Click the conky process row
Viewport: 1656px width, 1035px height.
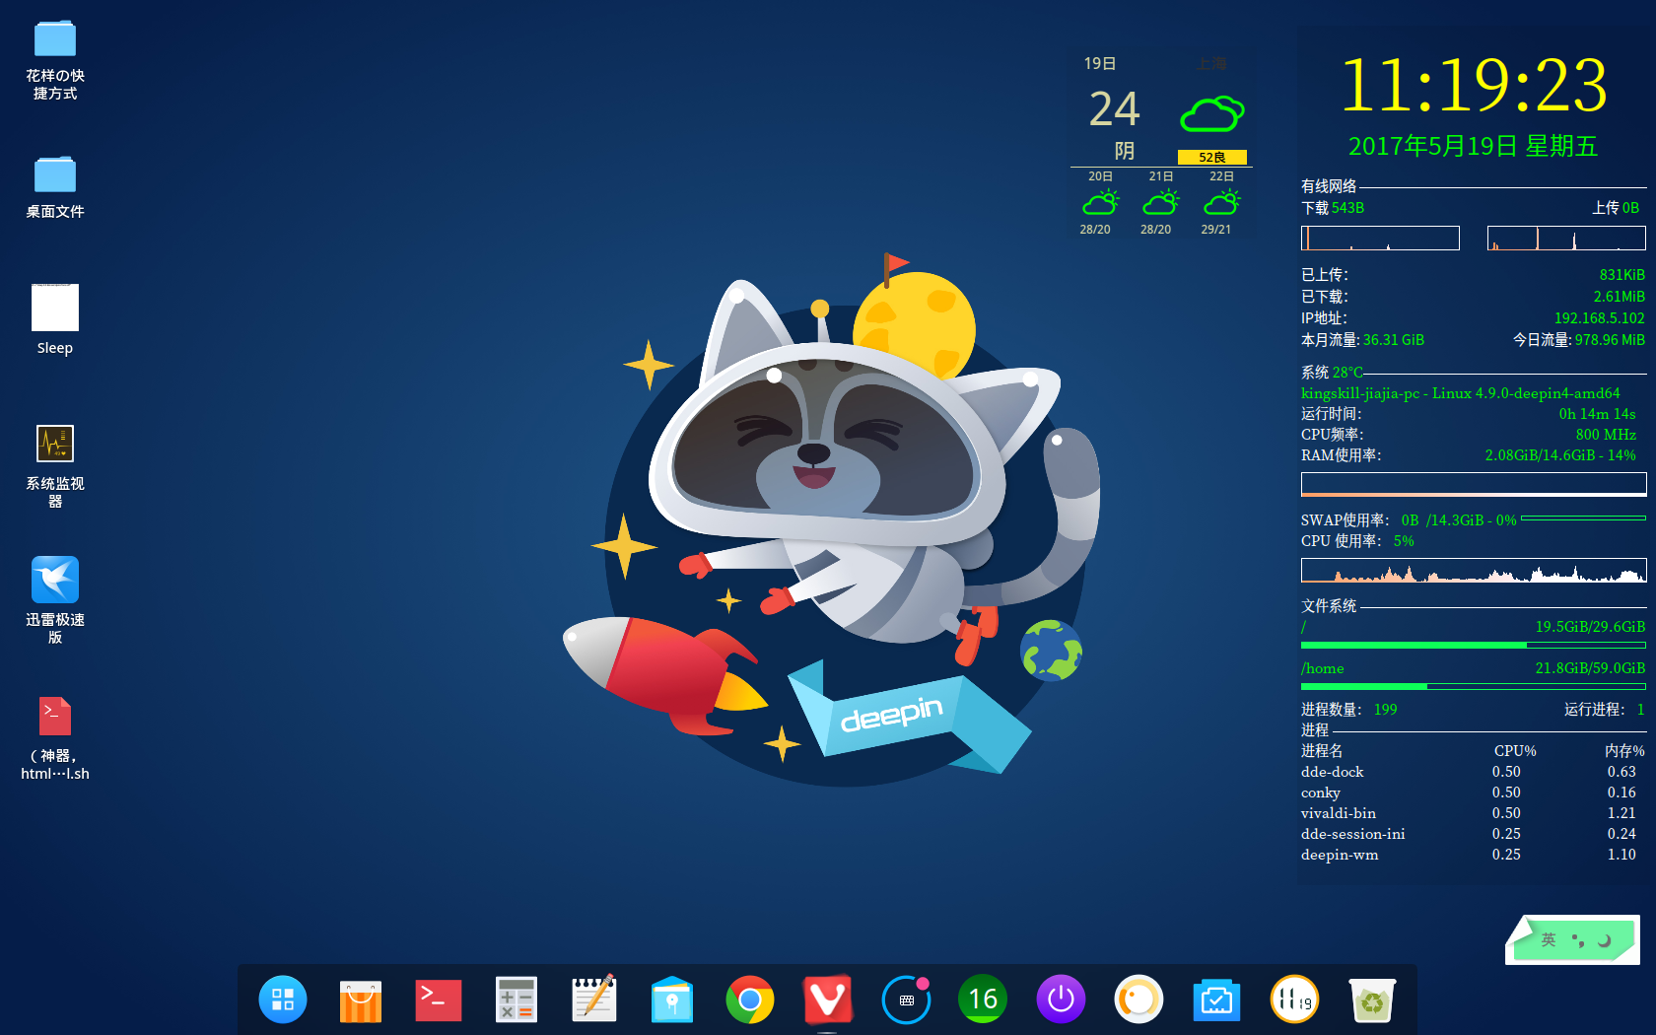[x=1469, y=793]
